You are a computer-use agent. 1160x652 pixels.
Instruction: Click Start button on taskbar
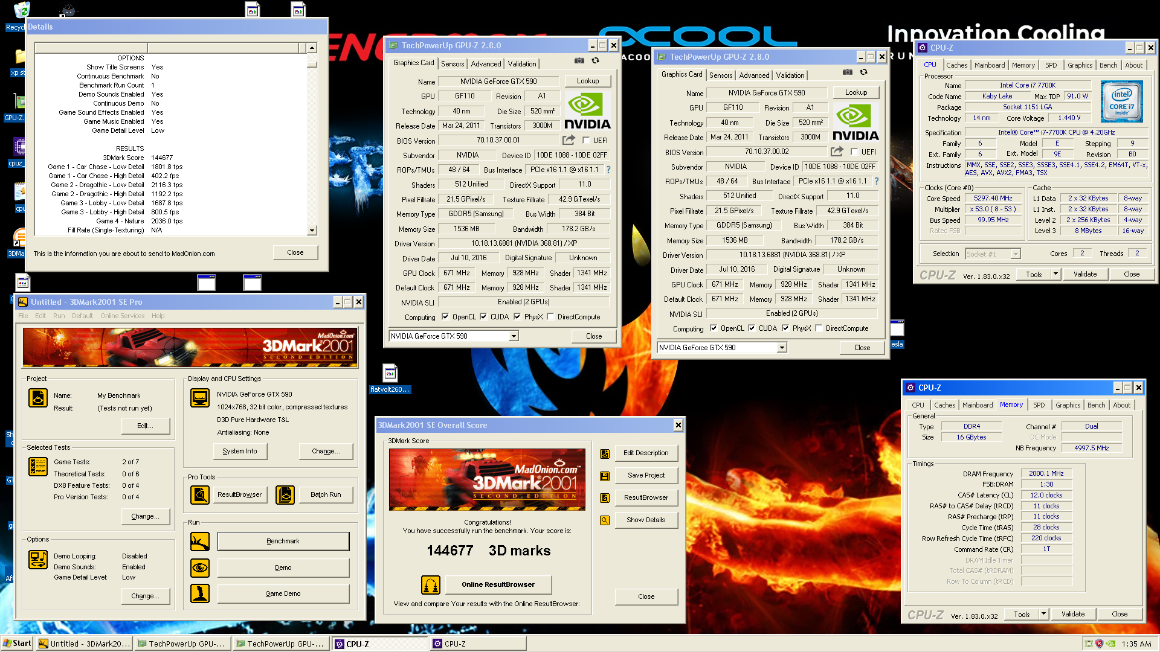tap(17, 644)
